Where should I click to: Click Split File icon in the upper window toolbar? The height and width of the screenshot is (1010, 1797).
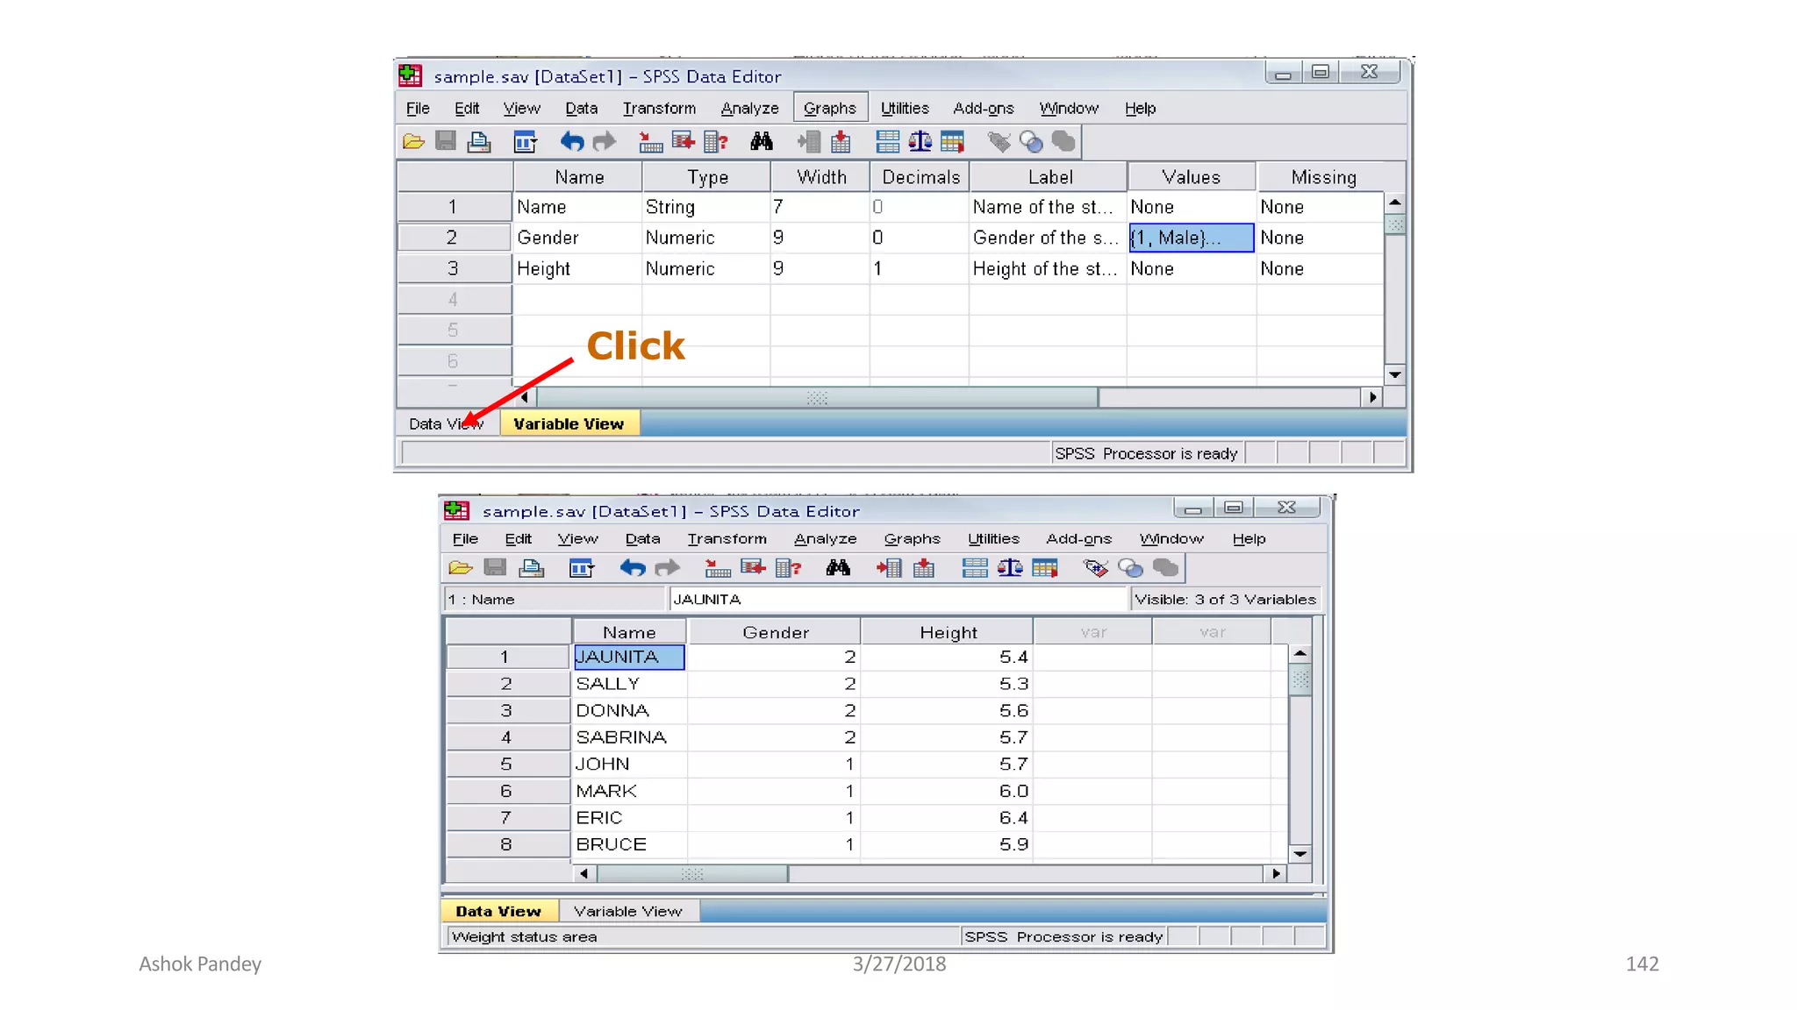pyautogui.click(x=887, y=141)
